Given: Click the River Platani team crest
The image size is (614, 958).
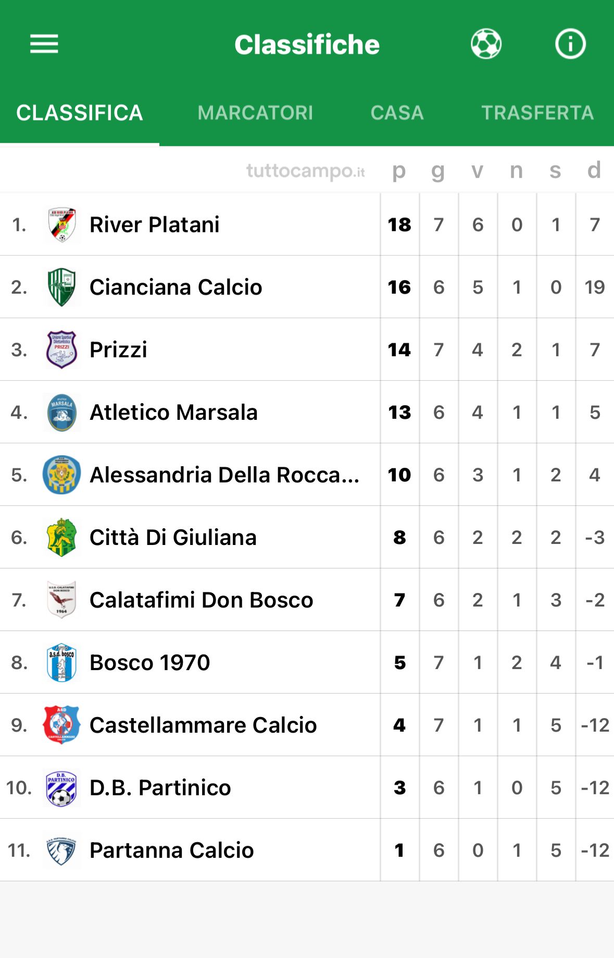Looking at the screenshot, I should 61,225.
